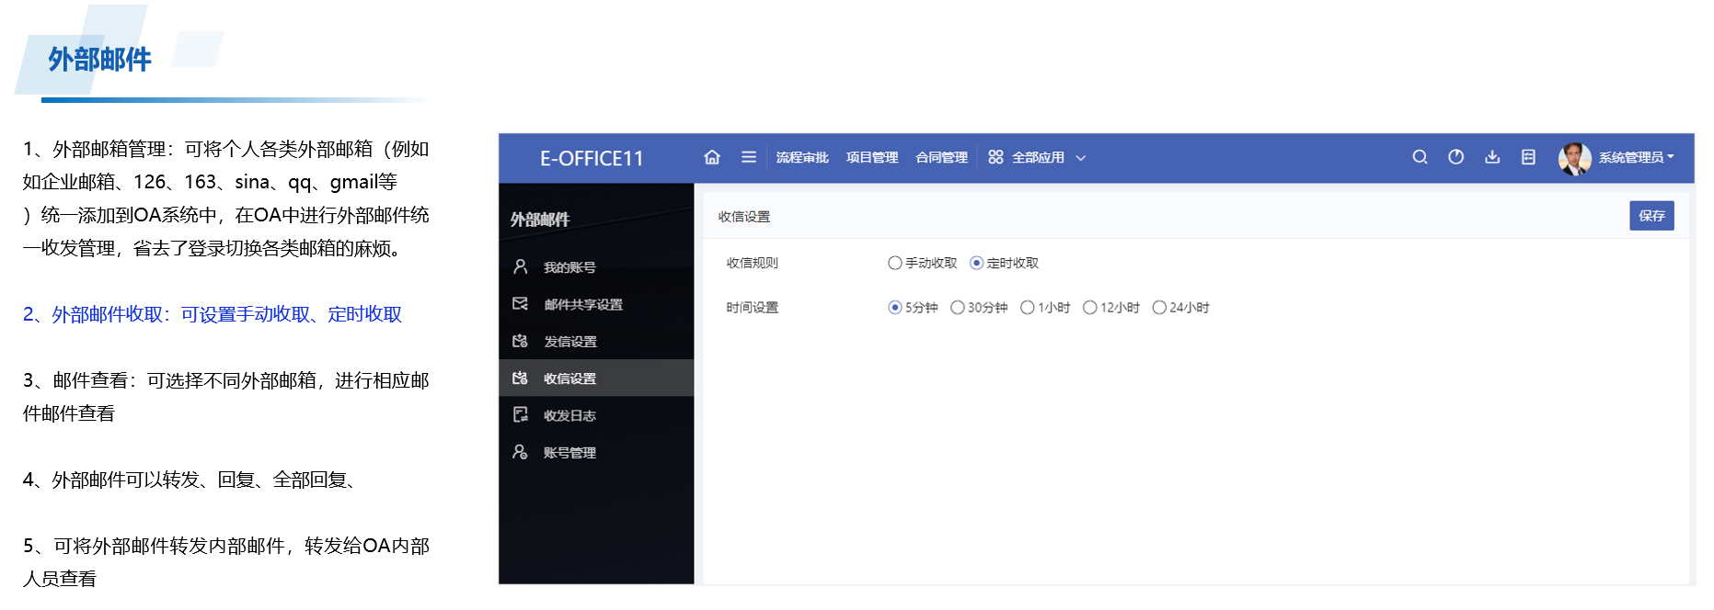Screen dimensions: 1714x610
Task: Click the 我的账号 person icon
Action: click(x=520, y=266)
